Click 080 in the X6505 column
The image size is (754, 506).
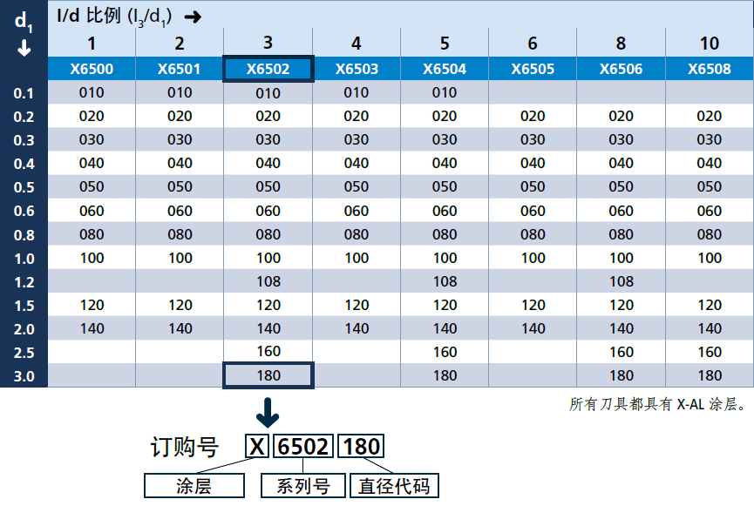click(533, 234)
